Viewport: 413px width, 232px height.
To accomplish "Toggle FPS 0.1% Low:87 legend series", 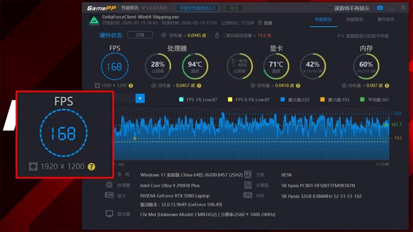I will (x=249, y=100).
